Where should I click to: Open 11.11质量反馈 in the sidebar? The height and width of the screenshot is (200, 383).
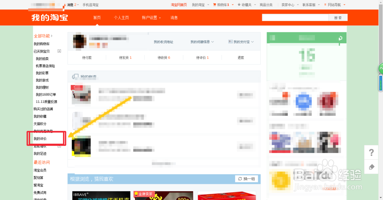46,101
